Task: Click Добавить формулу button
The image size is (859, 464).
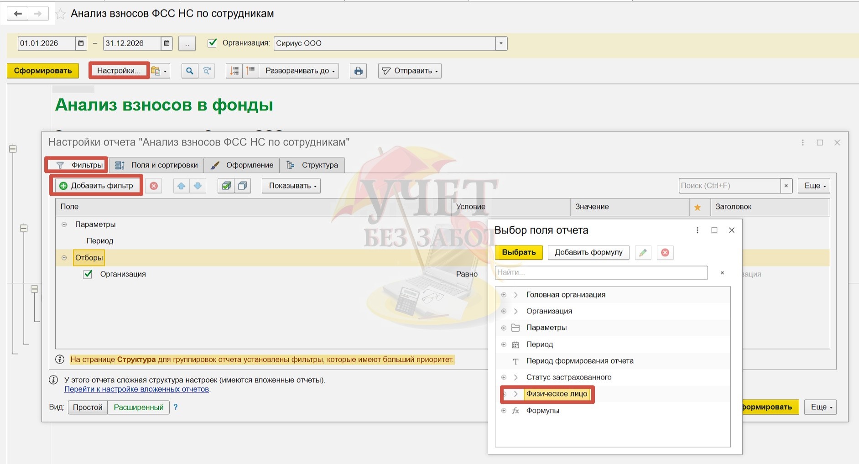Action: [588, 252]
